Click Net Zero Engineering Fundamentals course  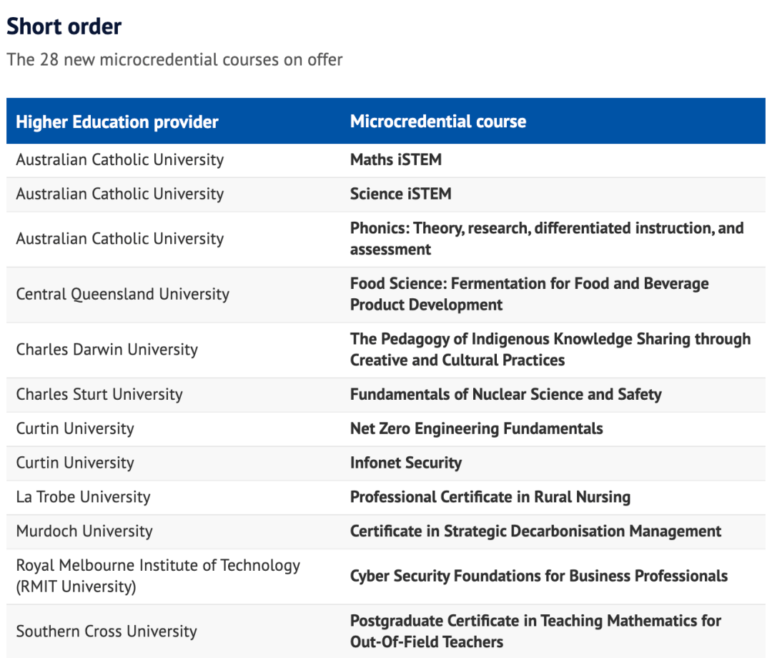tap(476, 428)
